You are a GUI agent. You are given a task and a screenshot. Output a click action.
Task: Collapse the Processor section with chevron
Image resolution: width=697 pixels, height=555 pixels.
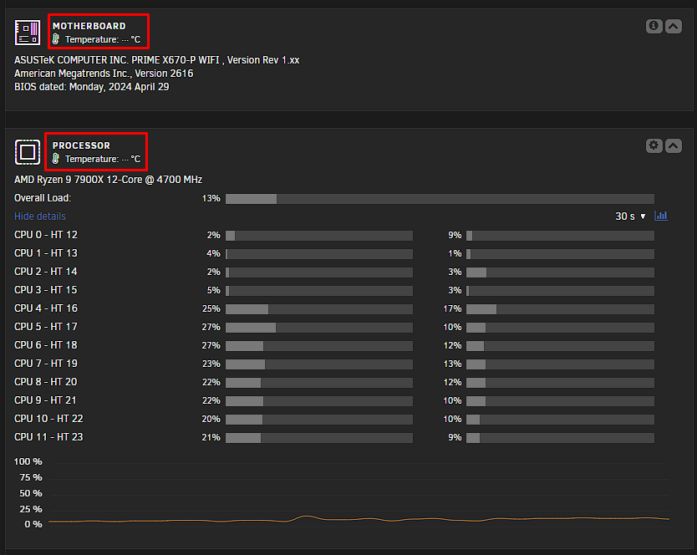[674, 145]
